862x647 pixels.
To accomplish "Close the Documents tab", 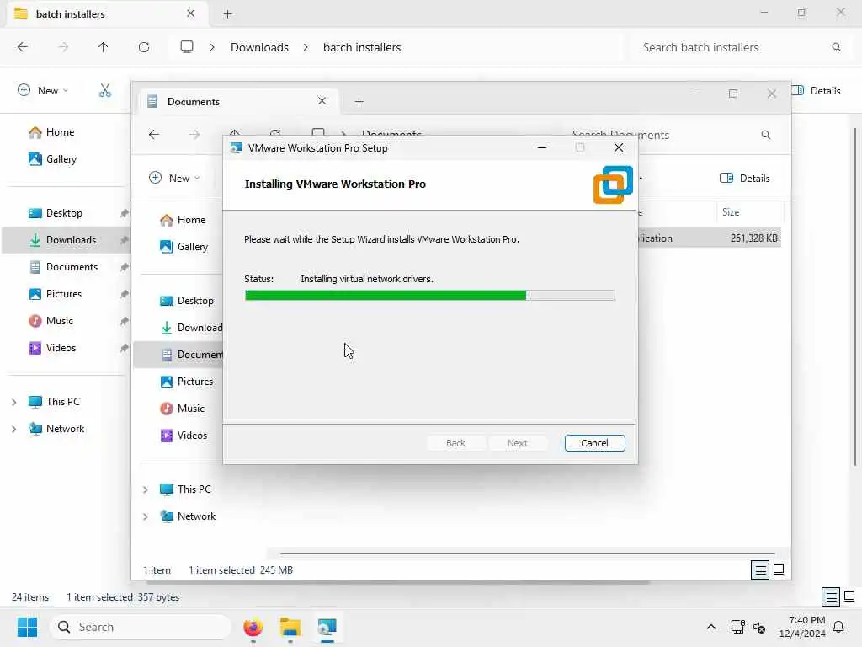I will (322, 101).
